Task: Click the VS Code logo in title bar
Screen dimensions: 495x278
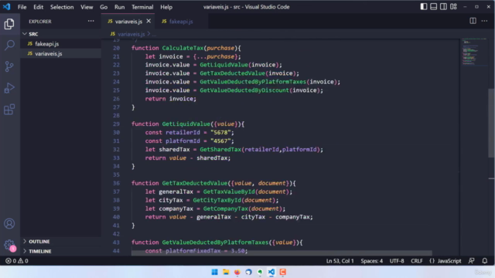Action: pos(7,7)
